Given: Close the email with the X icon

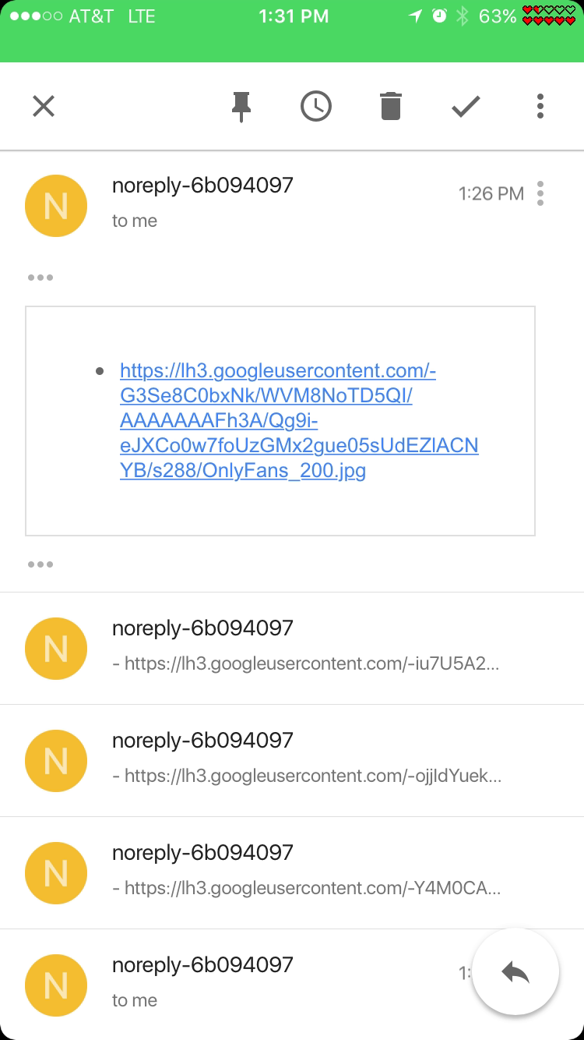Looking at the screenshot, I should pyautogui.click(x=44, y=106).
